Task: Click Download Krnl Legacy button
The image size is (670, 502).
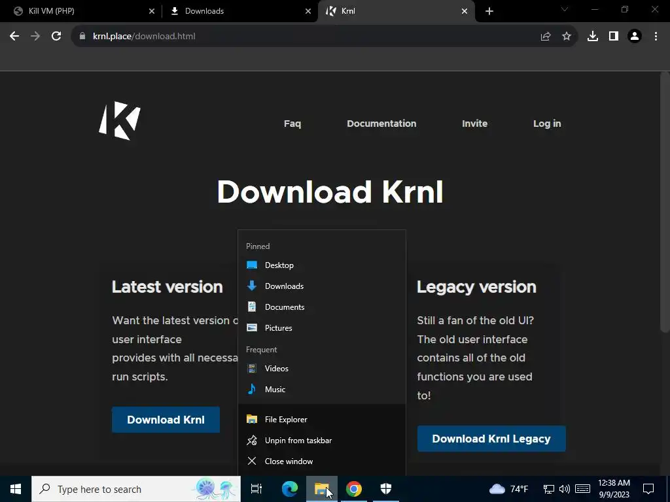Action: click(491, 439)
